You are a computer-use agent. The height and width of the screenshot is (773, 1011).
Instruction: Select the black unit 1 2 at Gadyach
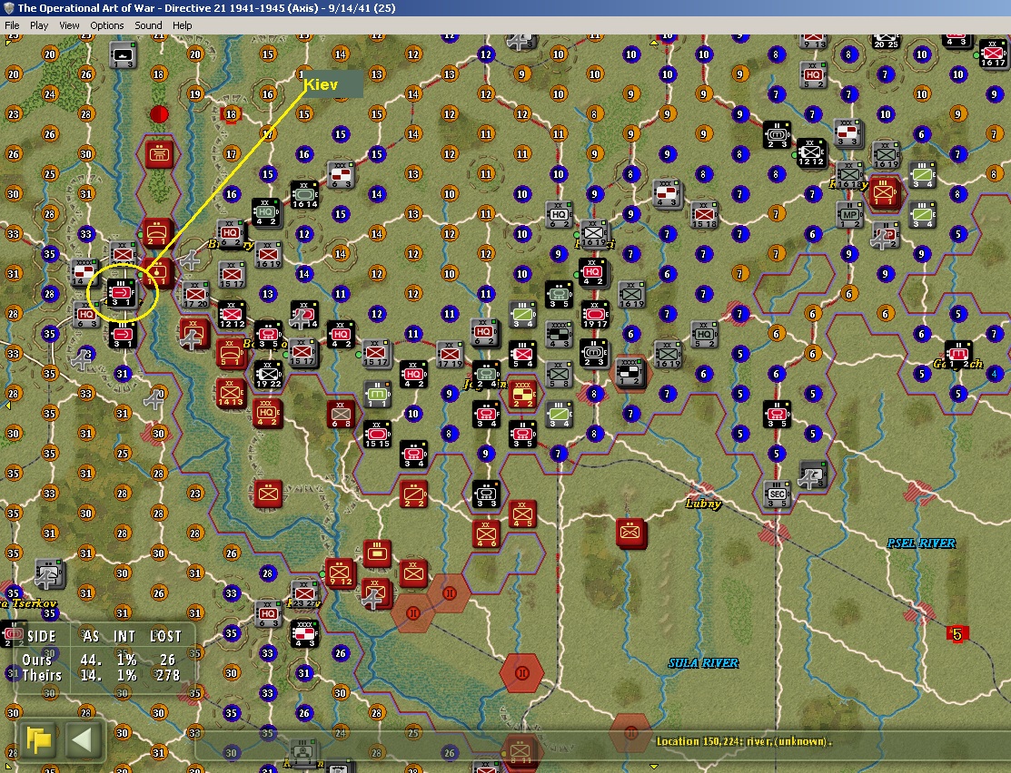tap(959, 355)
